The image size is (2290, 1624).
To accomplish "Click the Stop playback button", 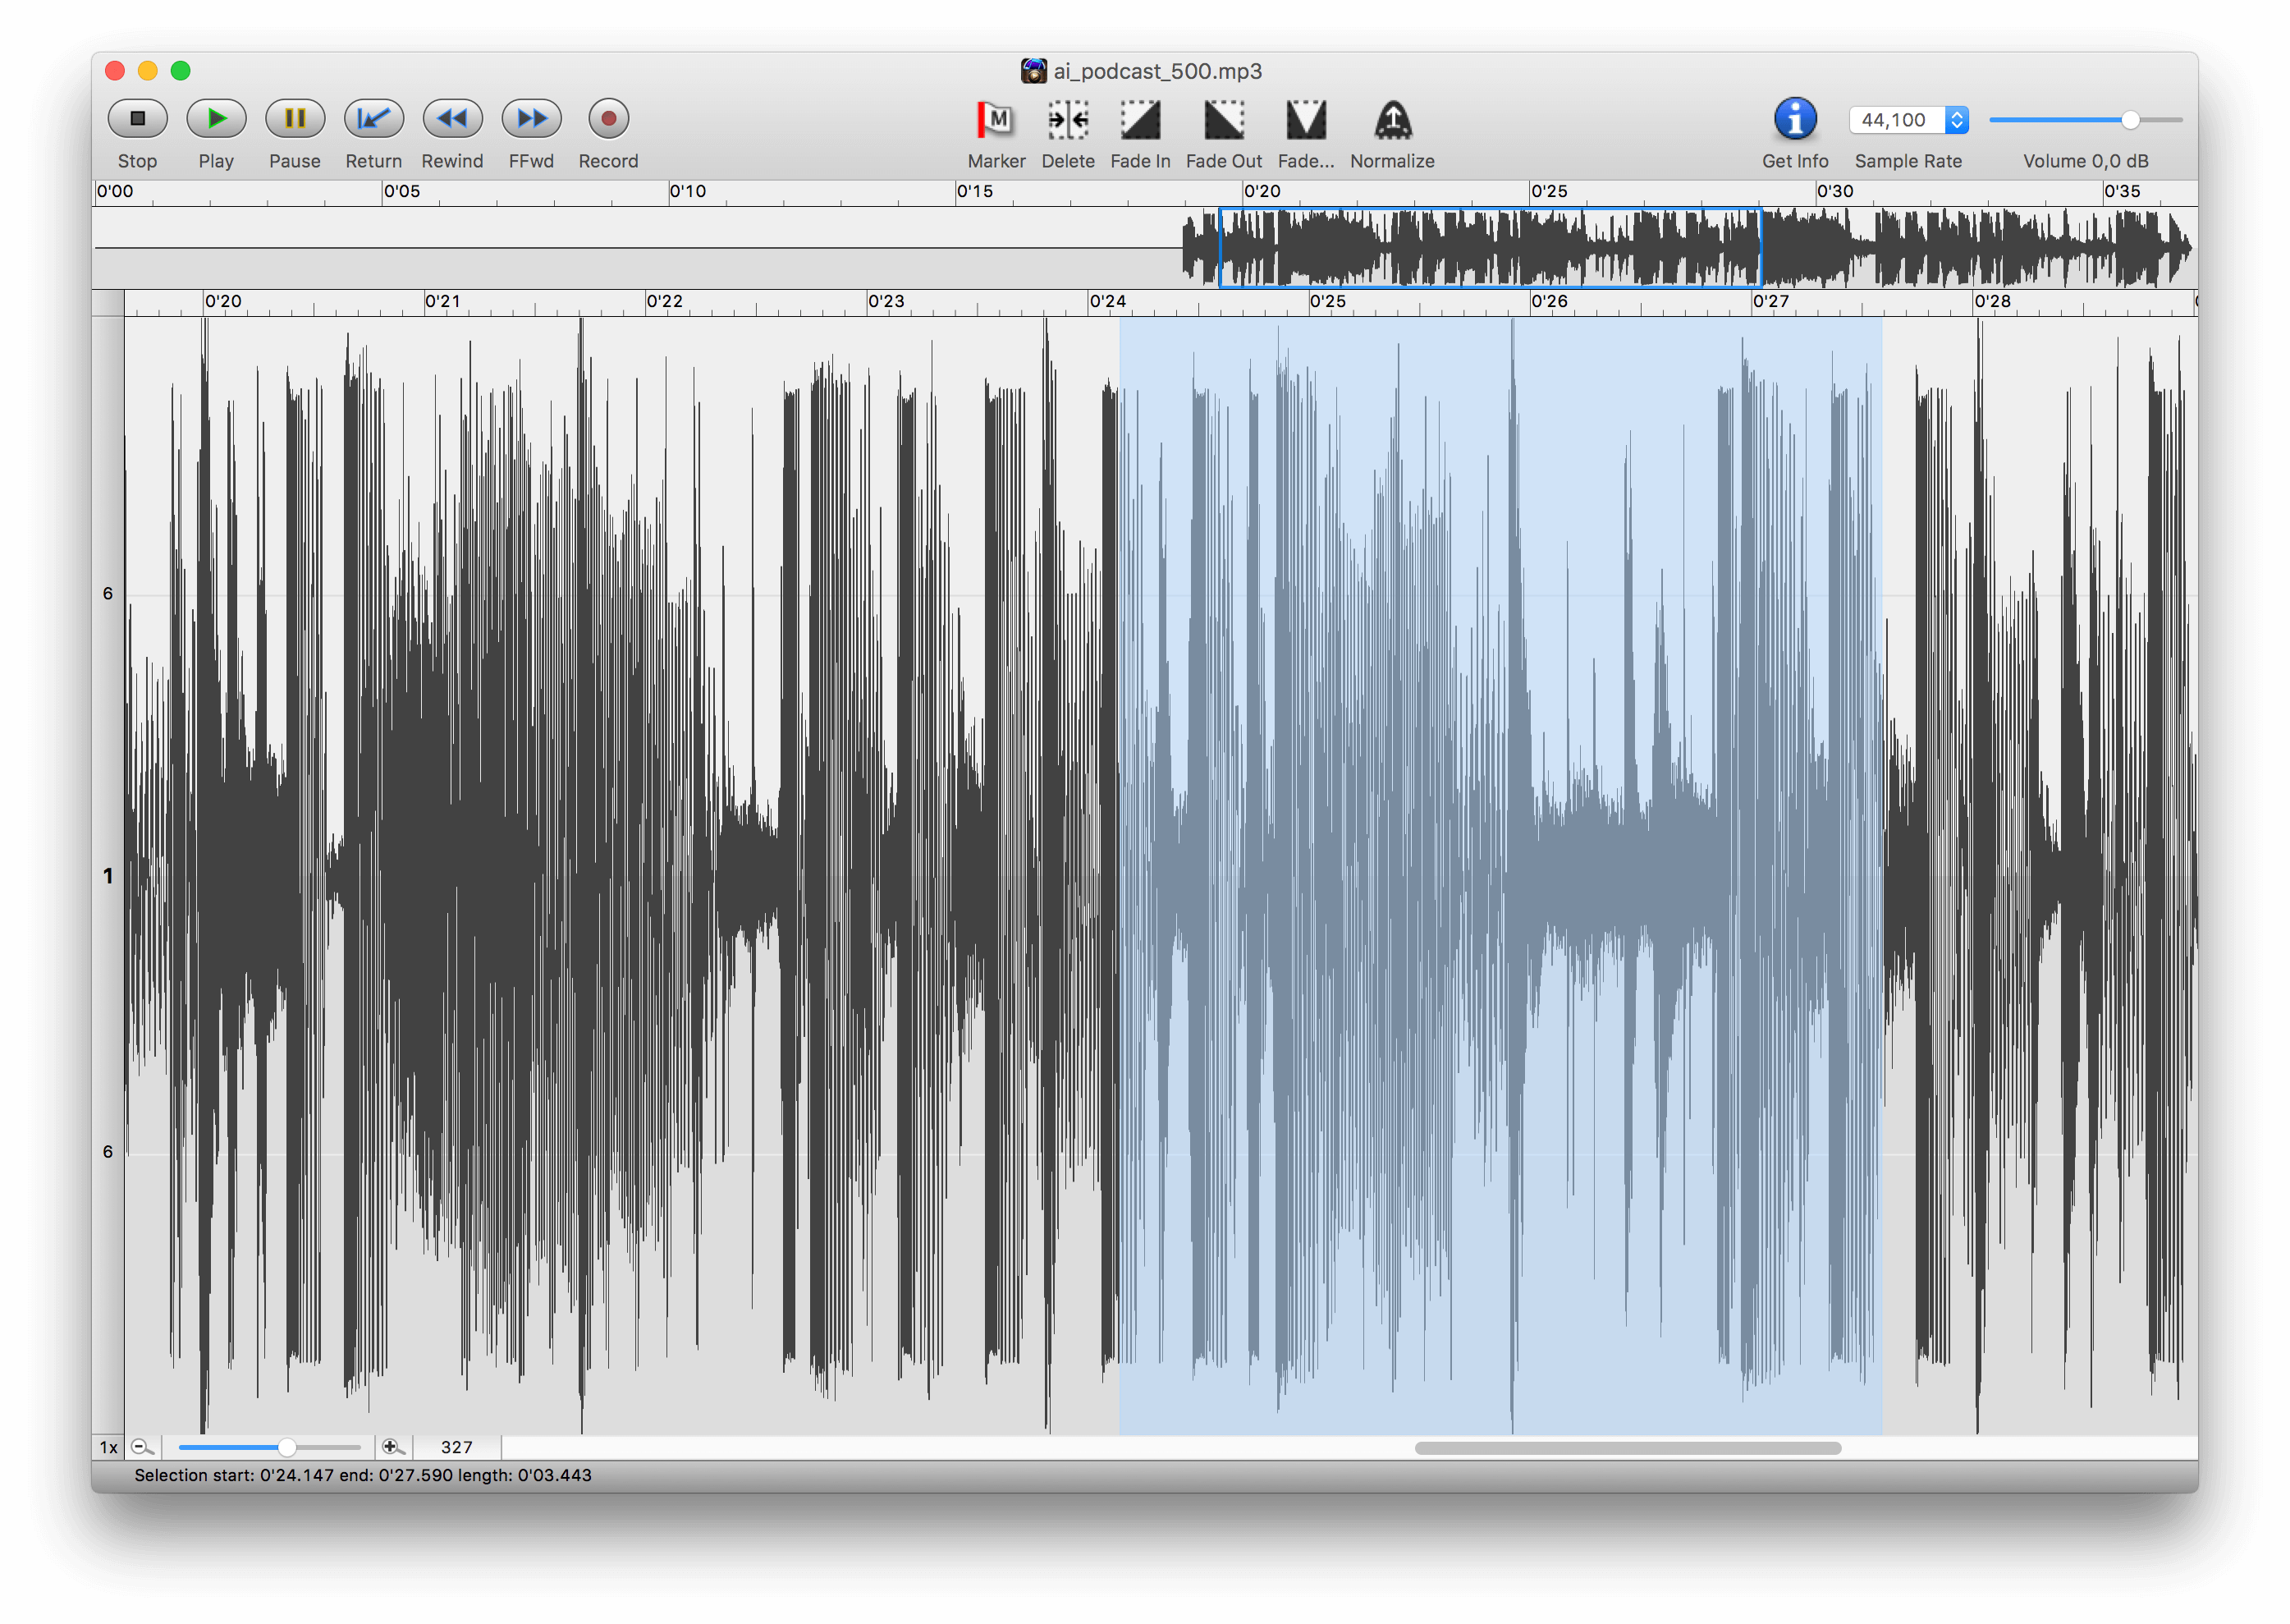I will click(137, 118).
